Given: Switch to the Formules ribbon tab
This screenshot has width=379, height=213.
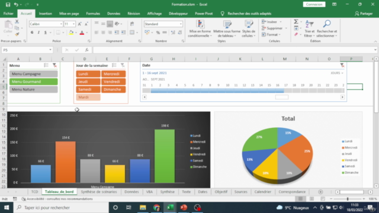Looking at the screenshot, I should click(x=93, y=14).
